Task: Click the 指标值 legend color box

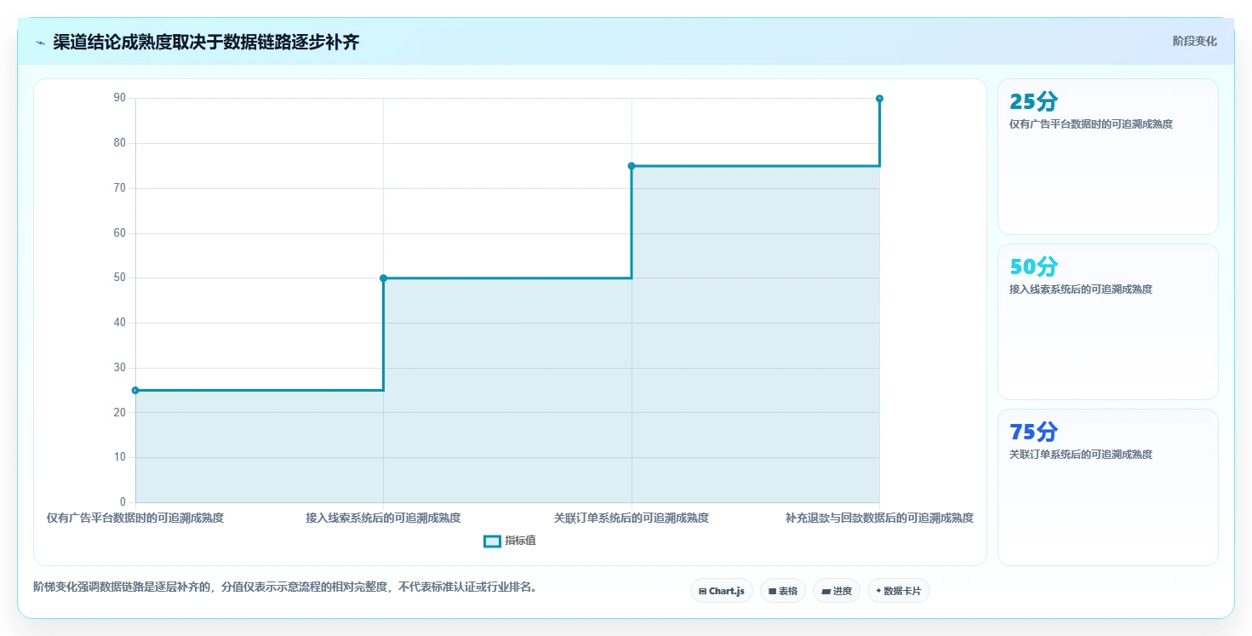Action: coord(492,541)
